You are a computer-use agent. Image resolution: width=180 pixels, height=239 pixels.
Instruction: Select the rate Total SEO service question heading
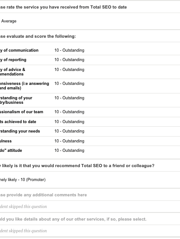click(63, 7)
